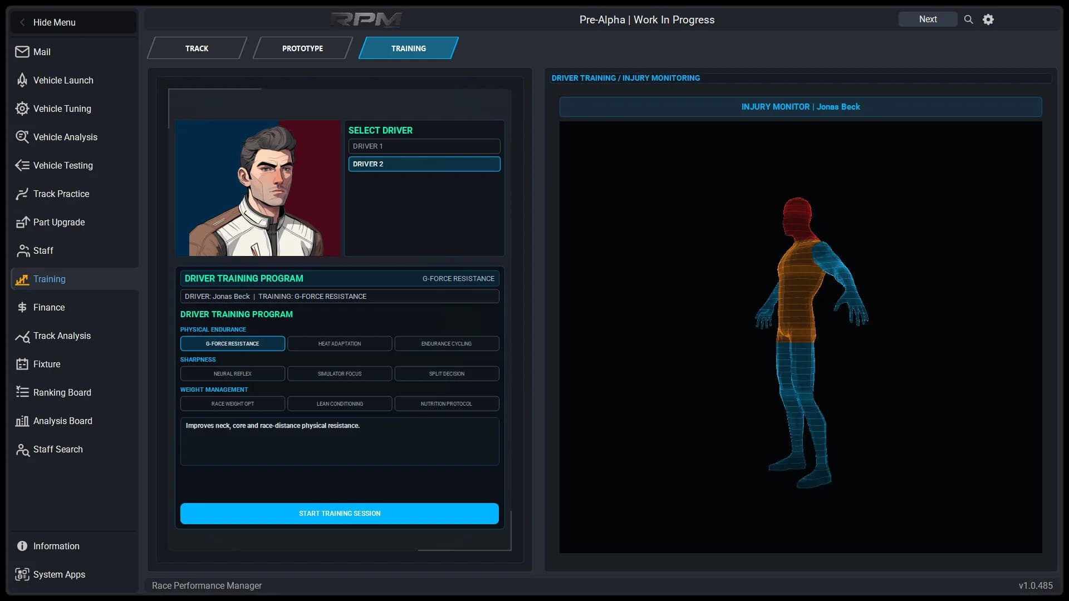The image size is (1069, 601).
Task: Click the Staff people icon
Action: click(x=22, y=250)
